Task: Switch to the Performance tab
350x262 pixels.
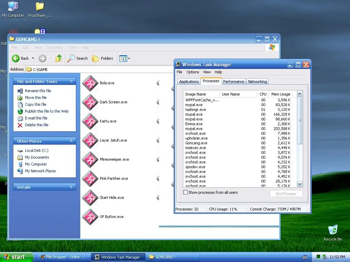Action: pos(234,82)
